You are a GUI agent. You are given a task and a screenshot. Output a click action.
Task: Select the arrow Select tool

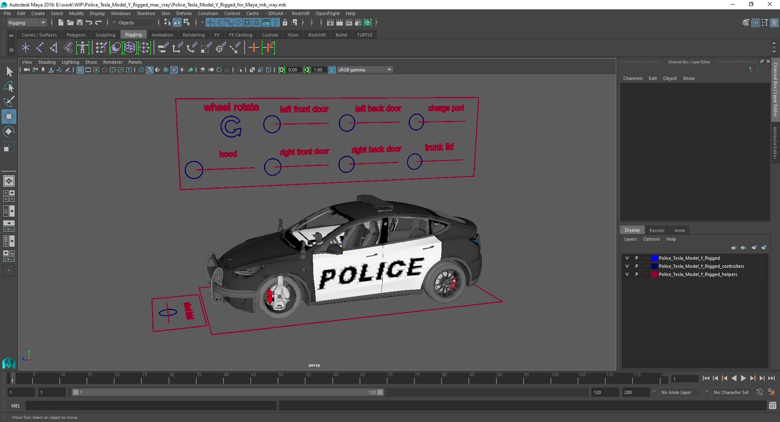click(x=9, y=72)
